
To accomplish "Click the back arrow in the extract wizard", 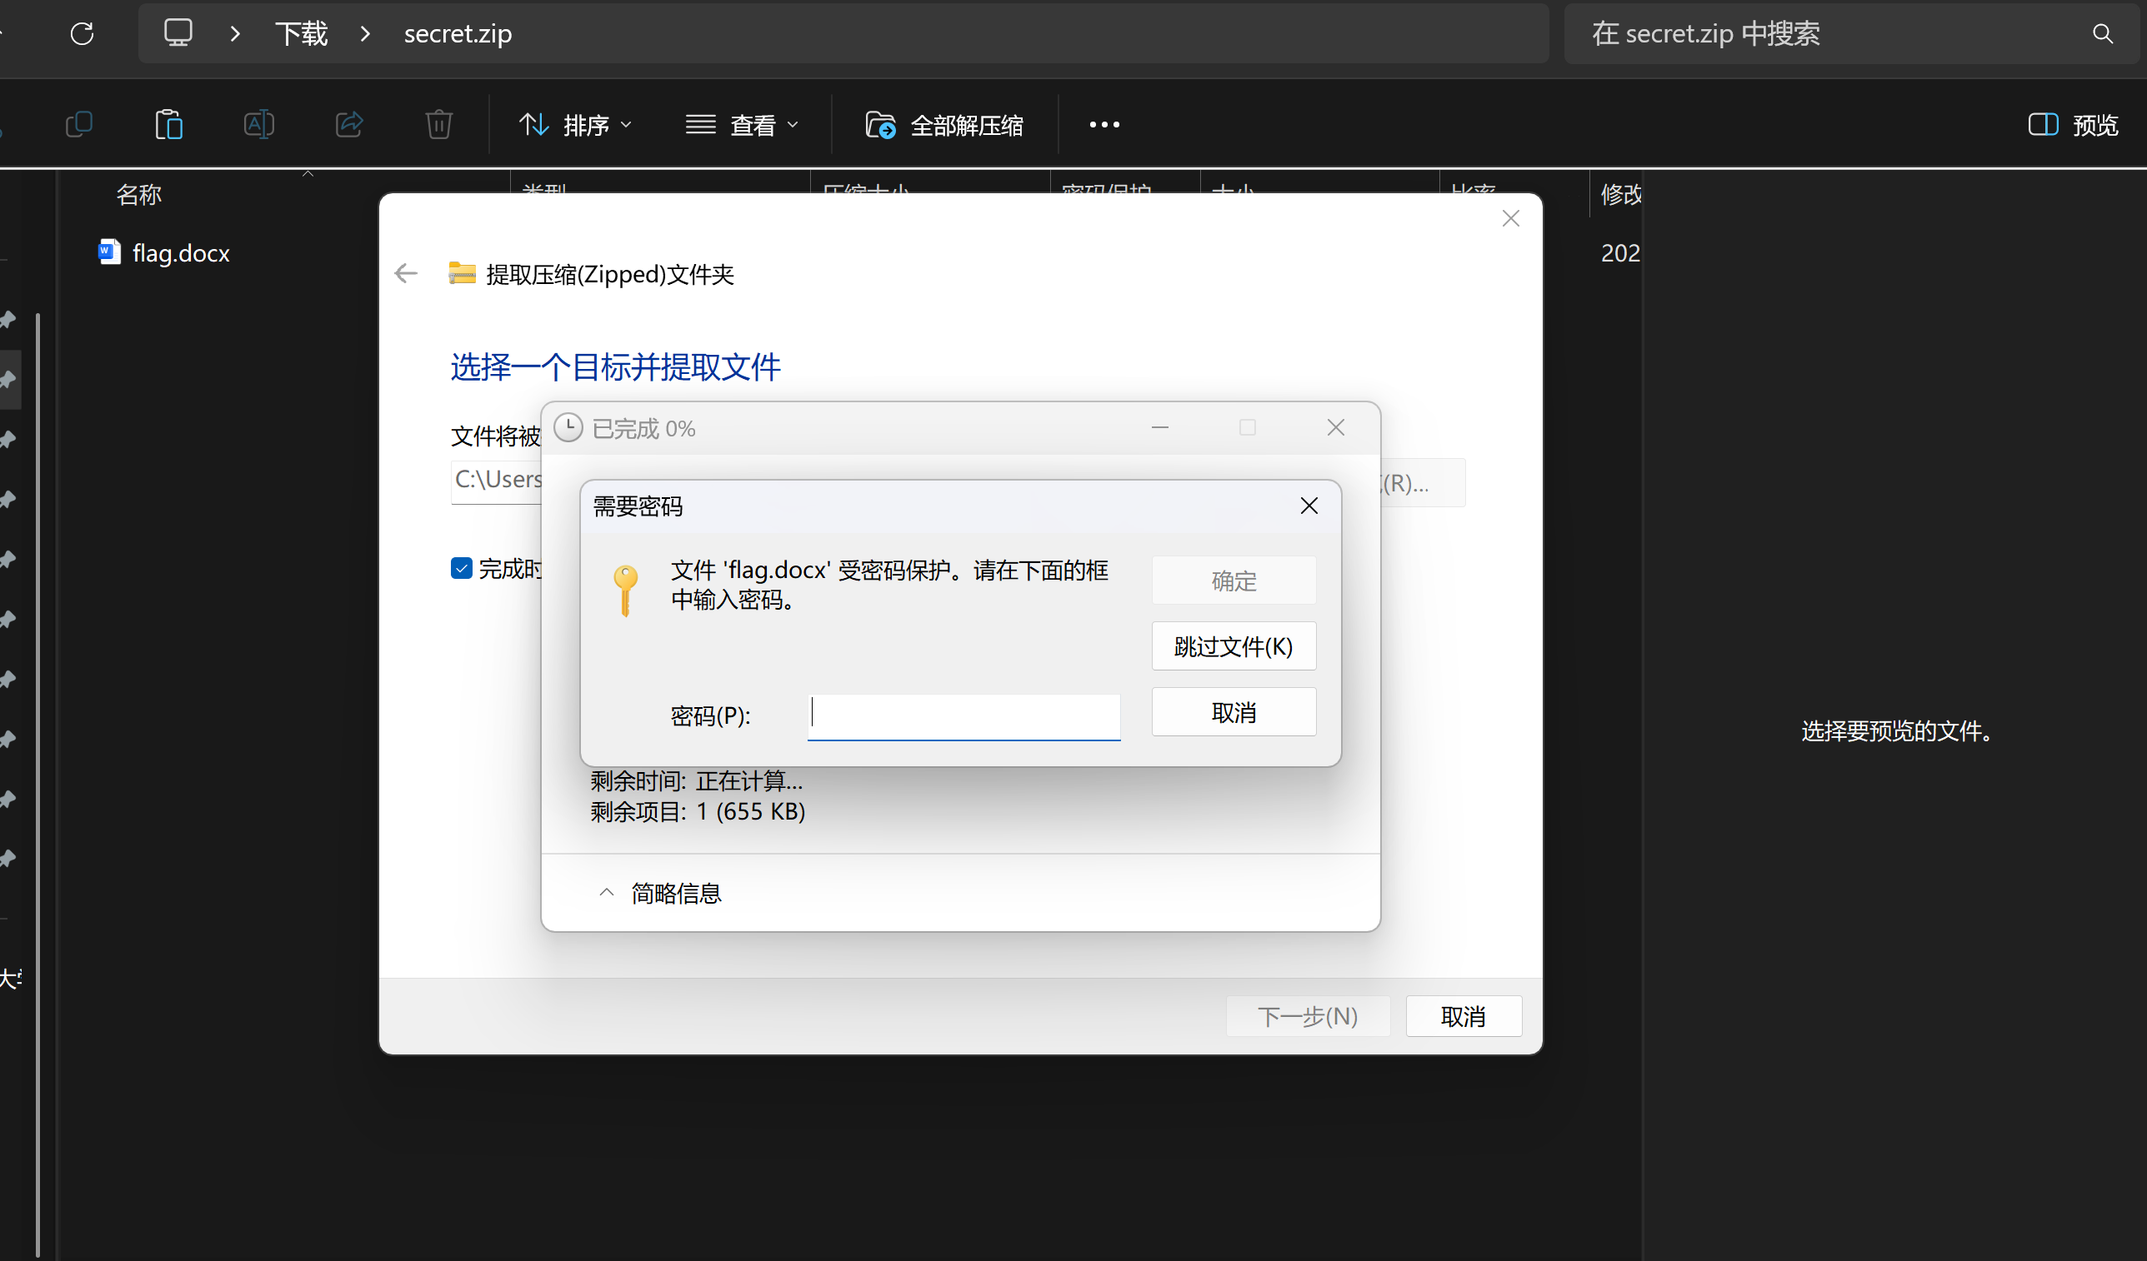I will 407,273.
